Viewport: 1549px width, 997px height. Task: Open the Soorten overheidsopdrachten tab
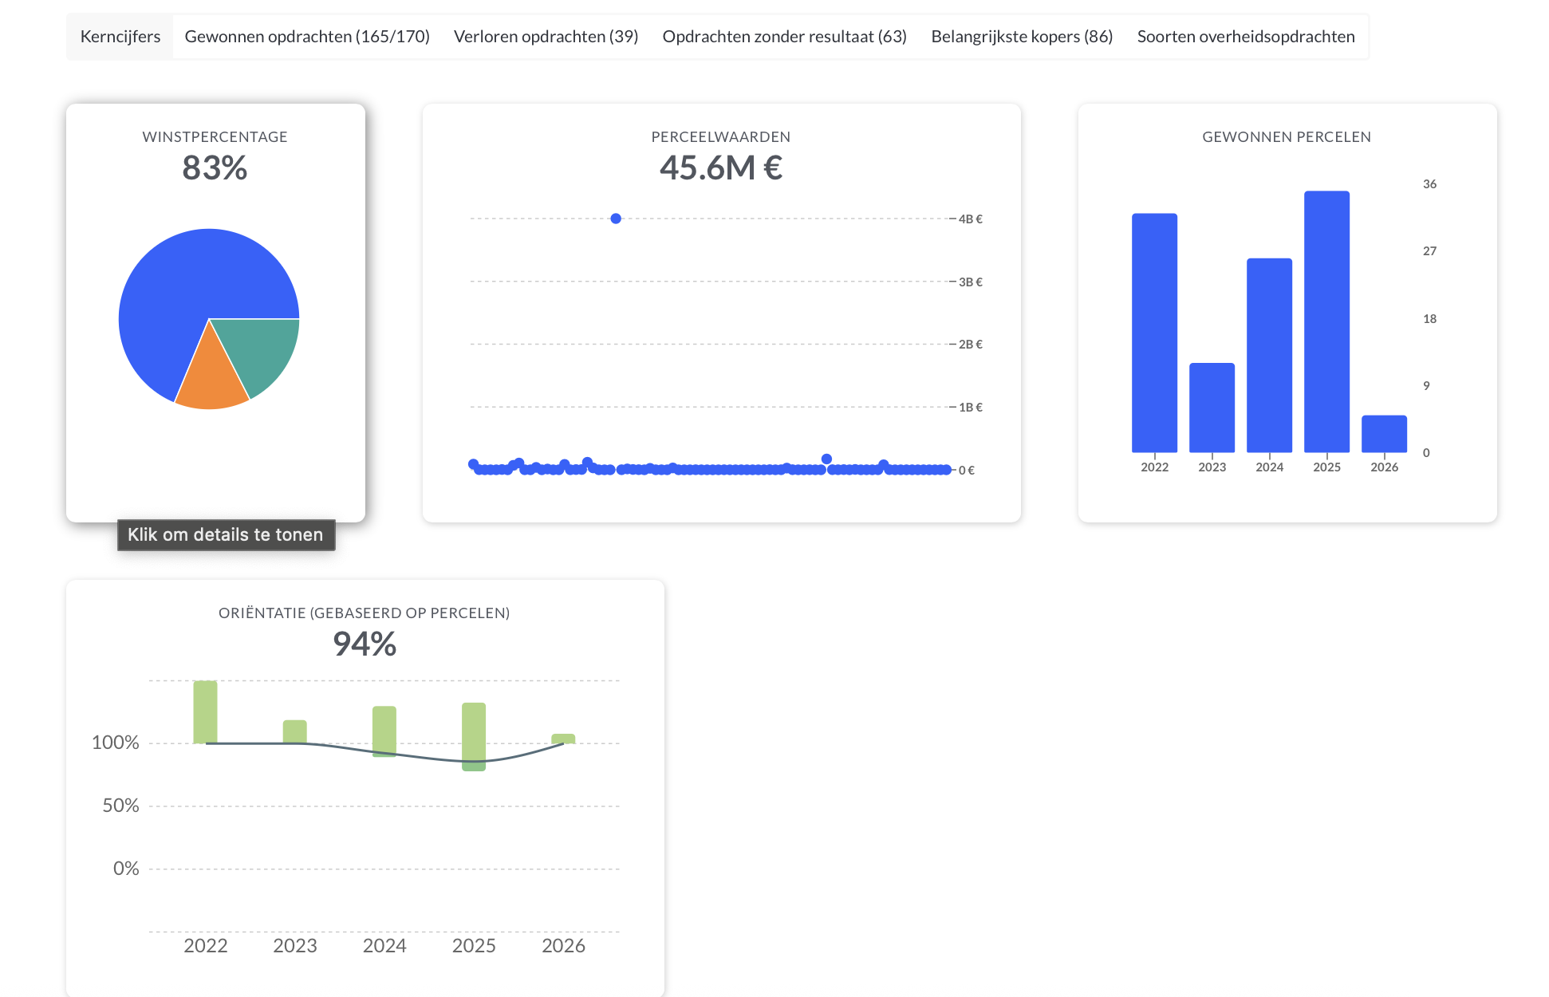click(1246, 36)
